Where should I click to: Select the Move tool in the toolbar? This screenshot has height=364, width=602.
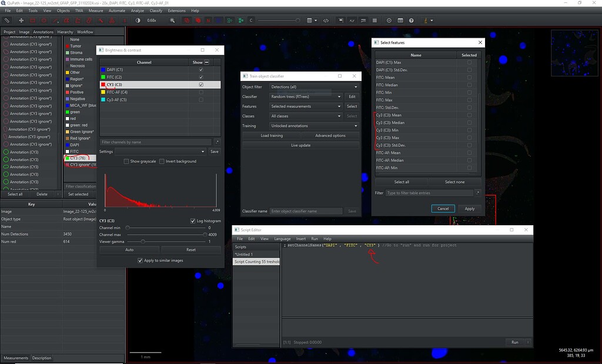tap(21, 21)
